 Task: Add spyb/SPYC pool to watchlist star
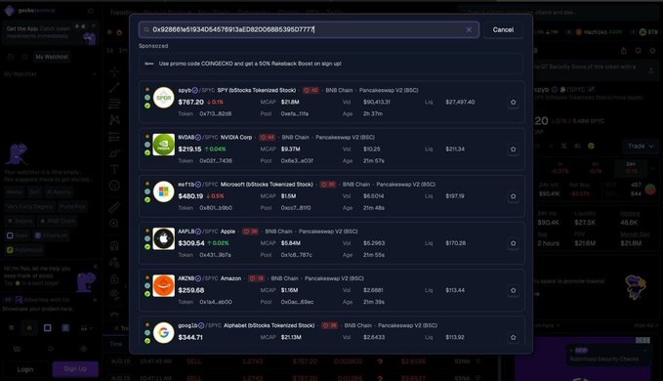point(513,102)
